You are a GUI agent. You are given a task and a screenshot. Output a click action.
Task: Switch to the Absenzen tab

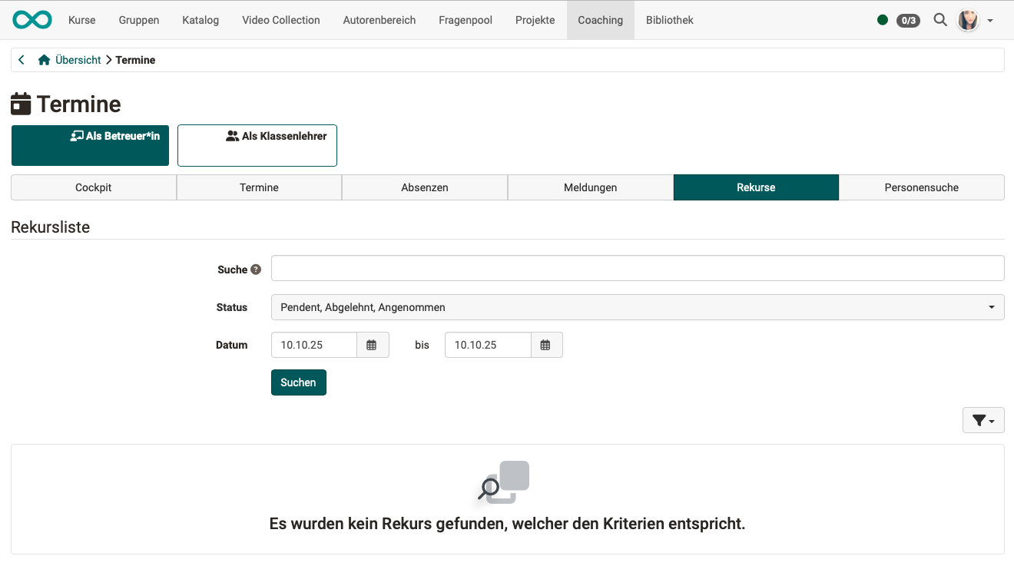tap(424, 187)
